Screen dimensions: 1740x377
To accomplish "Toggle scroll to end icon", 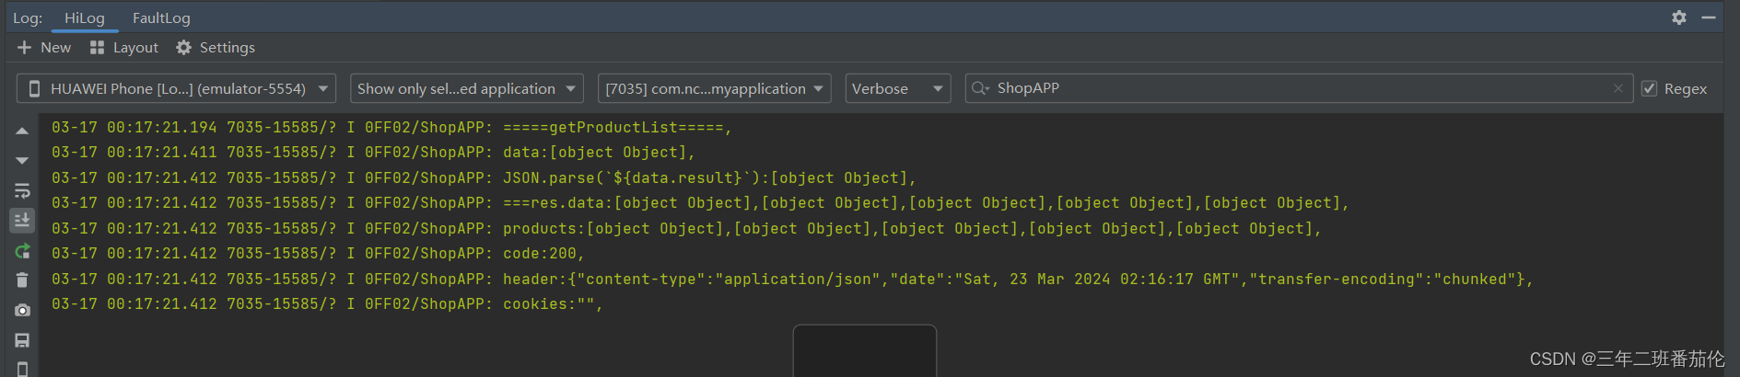I will 22,221.
